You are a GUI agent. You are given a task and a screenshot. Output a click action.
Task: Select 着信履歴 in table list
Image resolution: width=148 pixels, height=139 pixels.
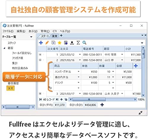click(13, 83)
